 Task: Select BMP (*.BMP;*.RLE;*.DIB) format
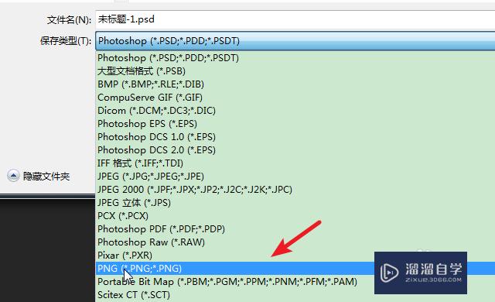click(x=295, y=84)
